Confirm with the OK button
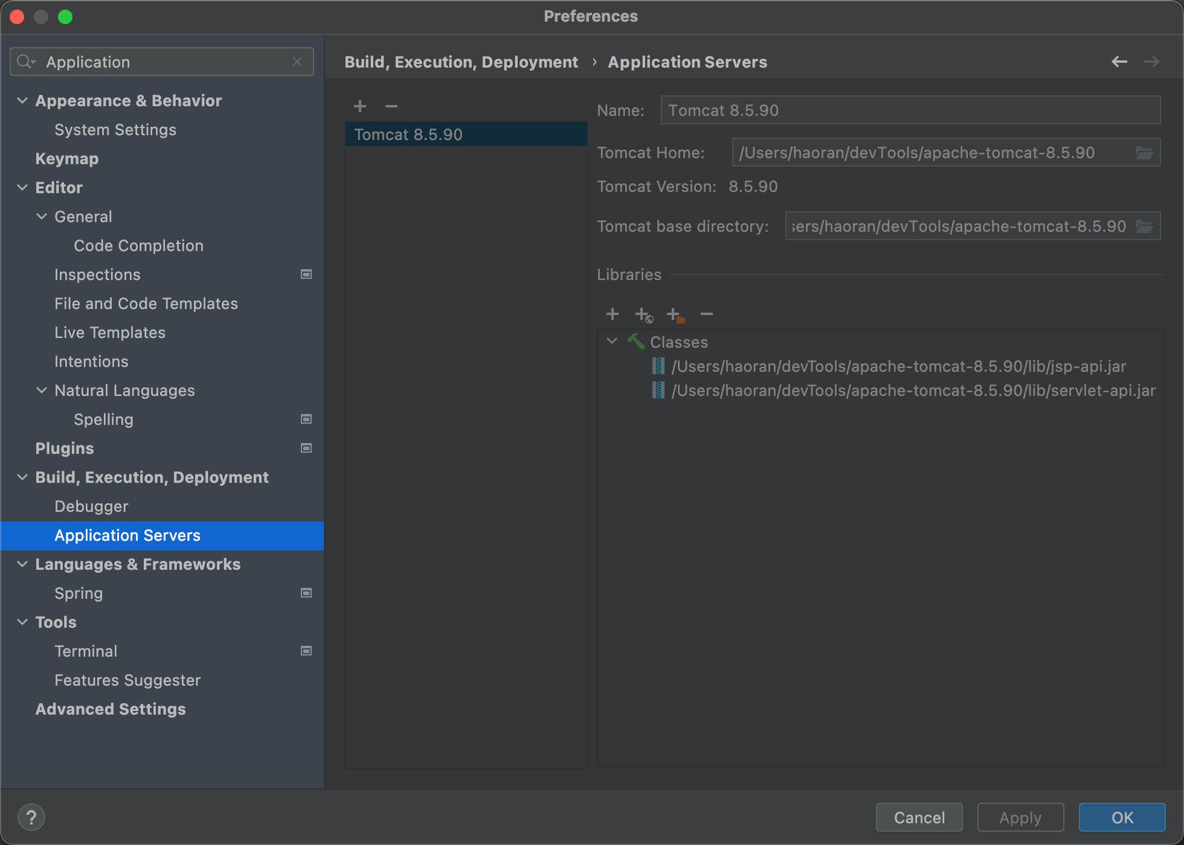Viewport: 1184px width, 845px height. 1122,817
